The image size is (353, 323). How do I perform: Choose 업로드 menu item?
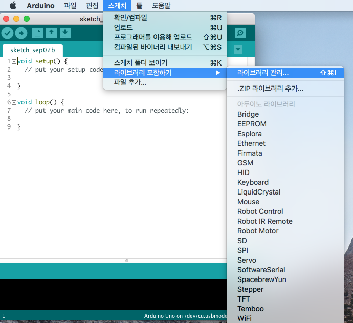165,28
